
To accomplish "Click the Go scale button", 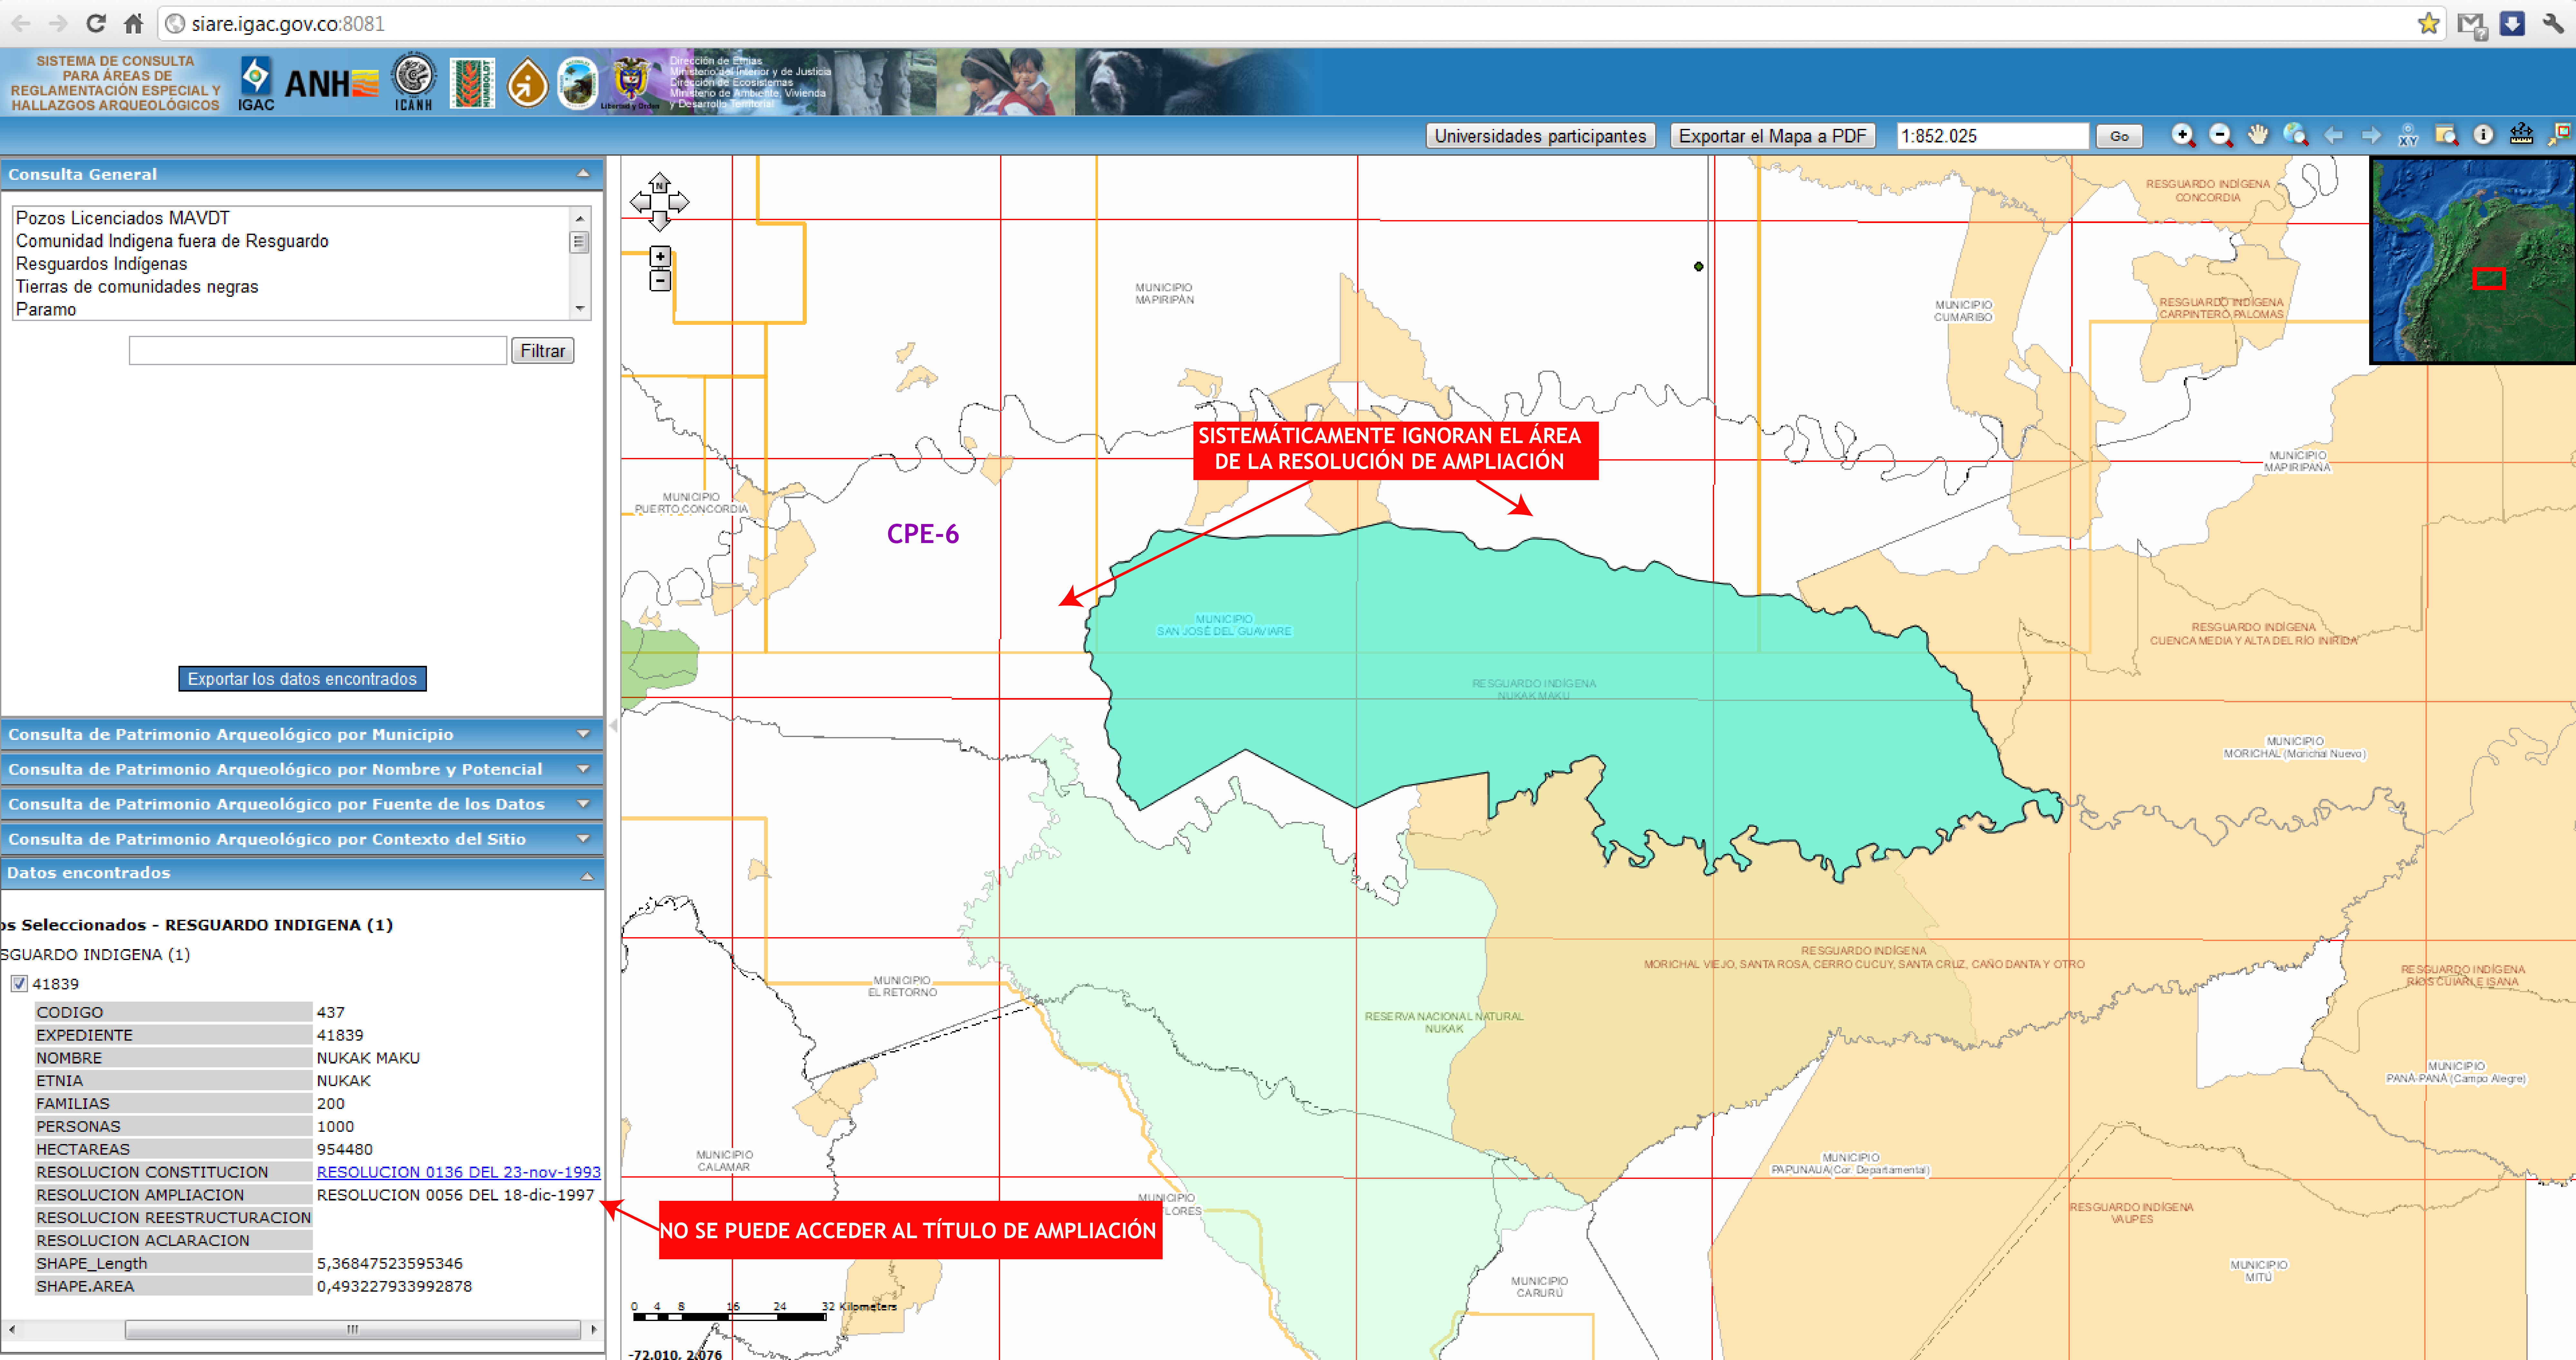I will 2119,136.
